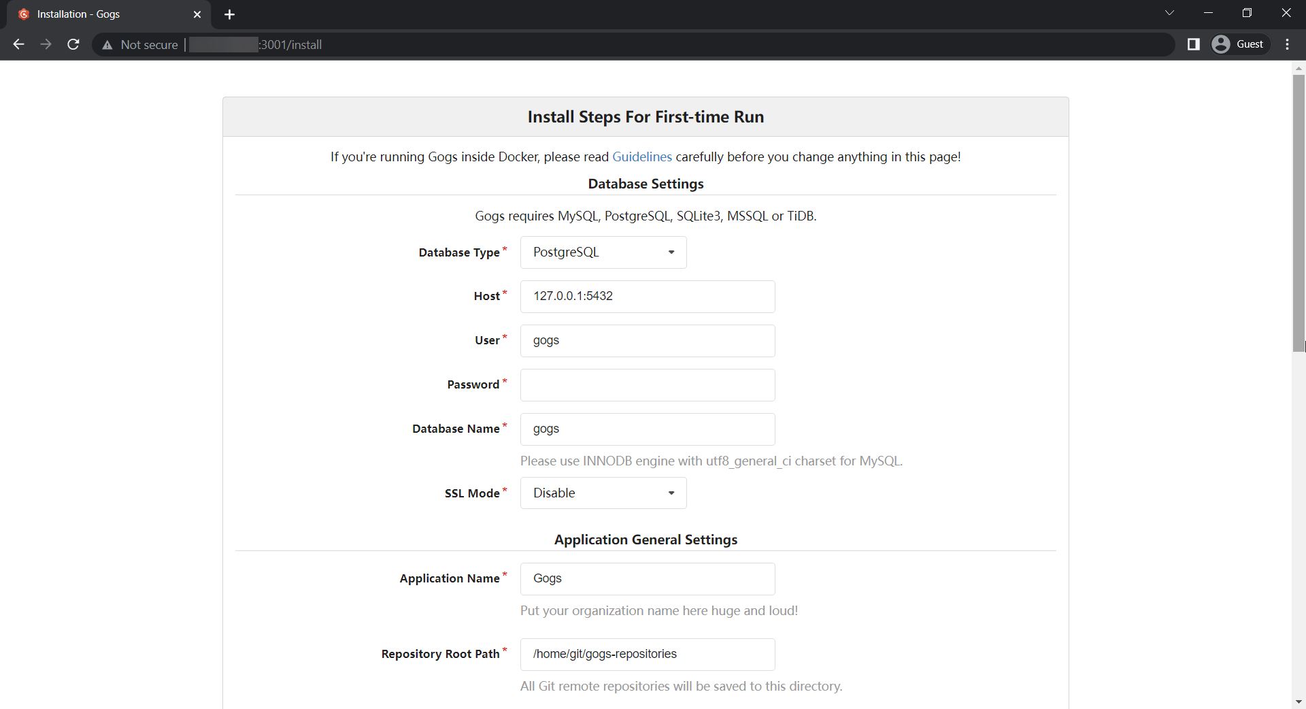Click the scrollbar up arrow
1306x709 pixels.
click(x=1299, y=68)
